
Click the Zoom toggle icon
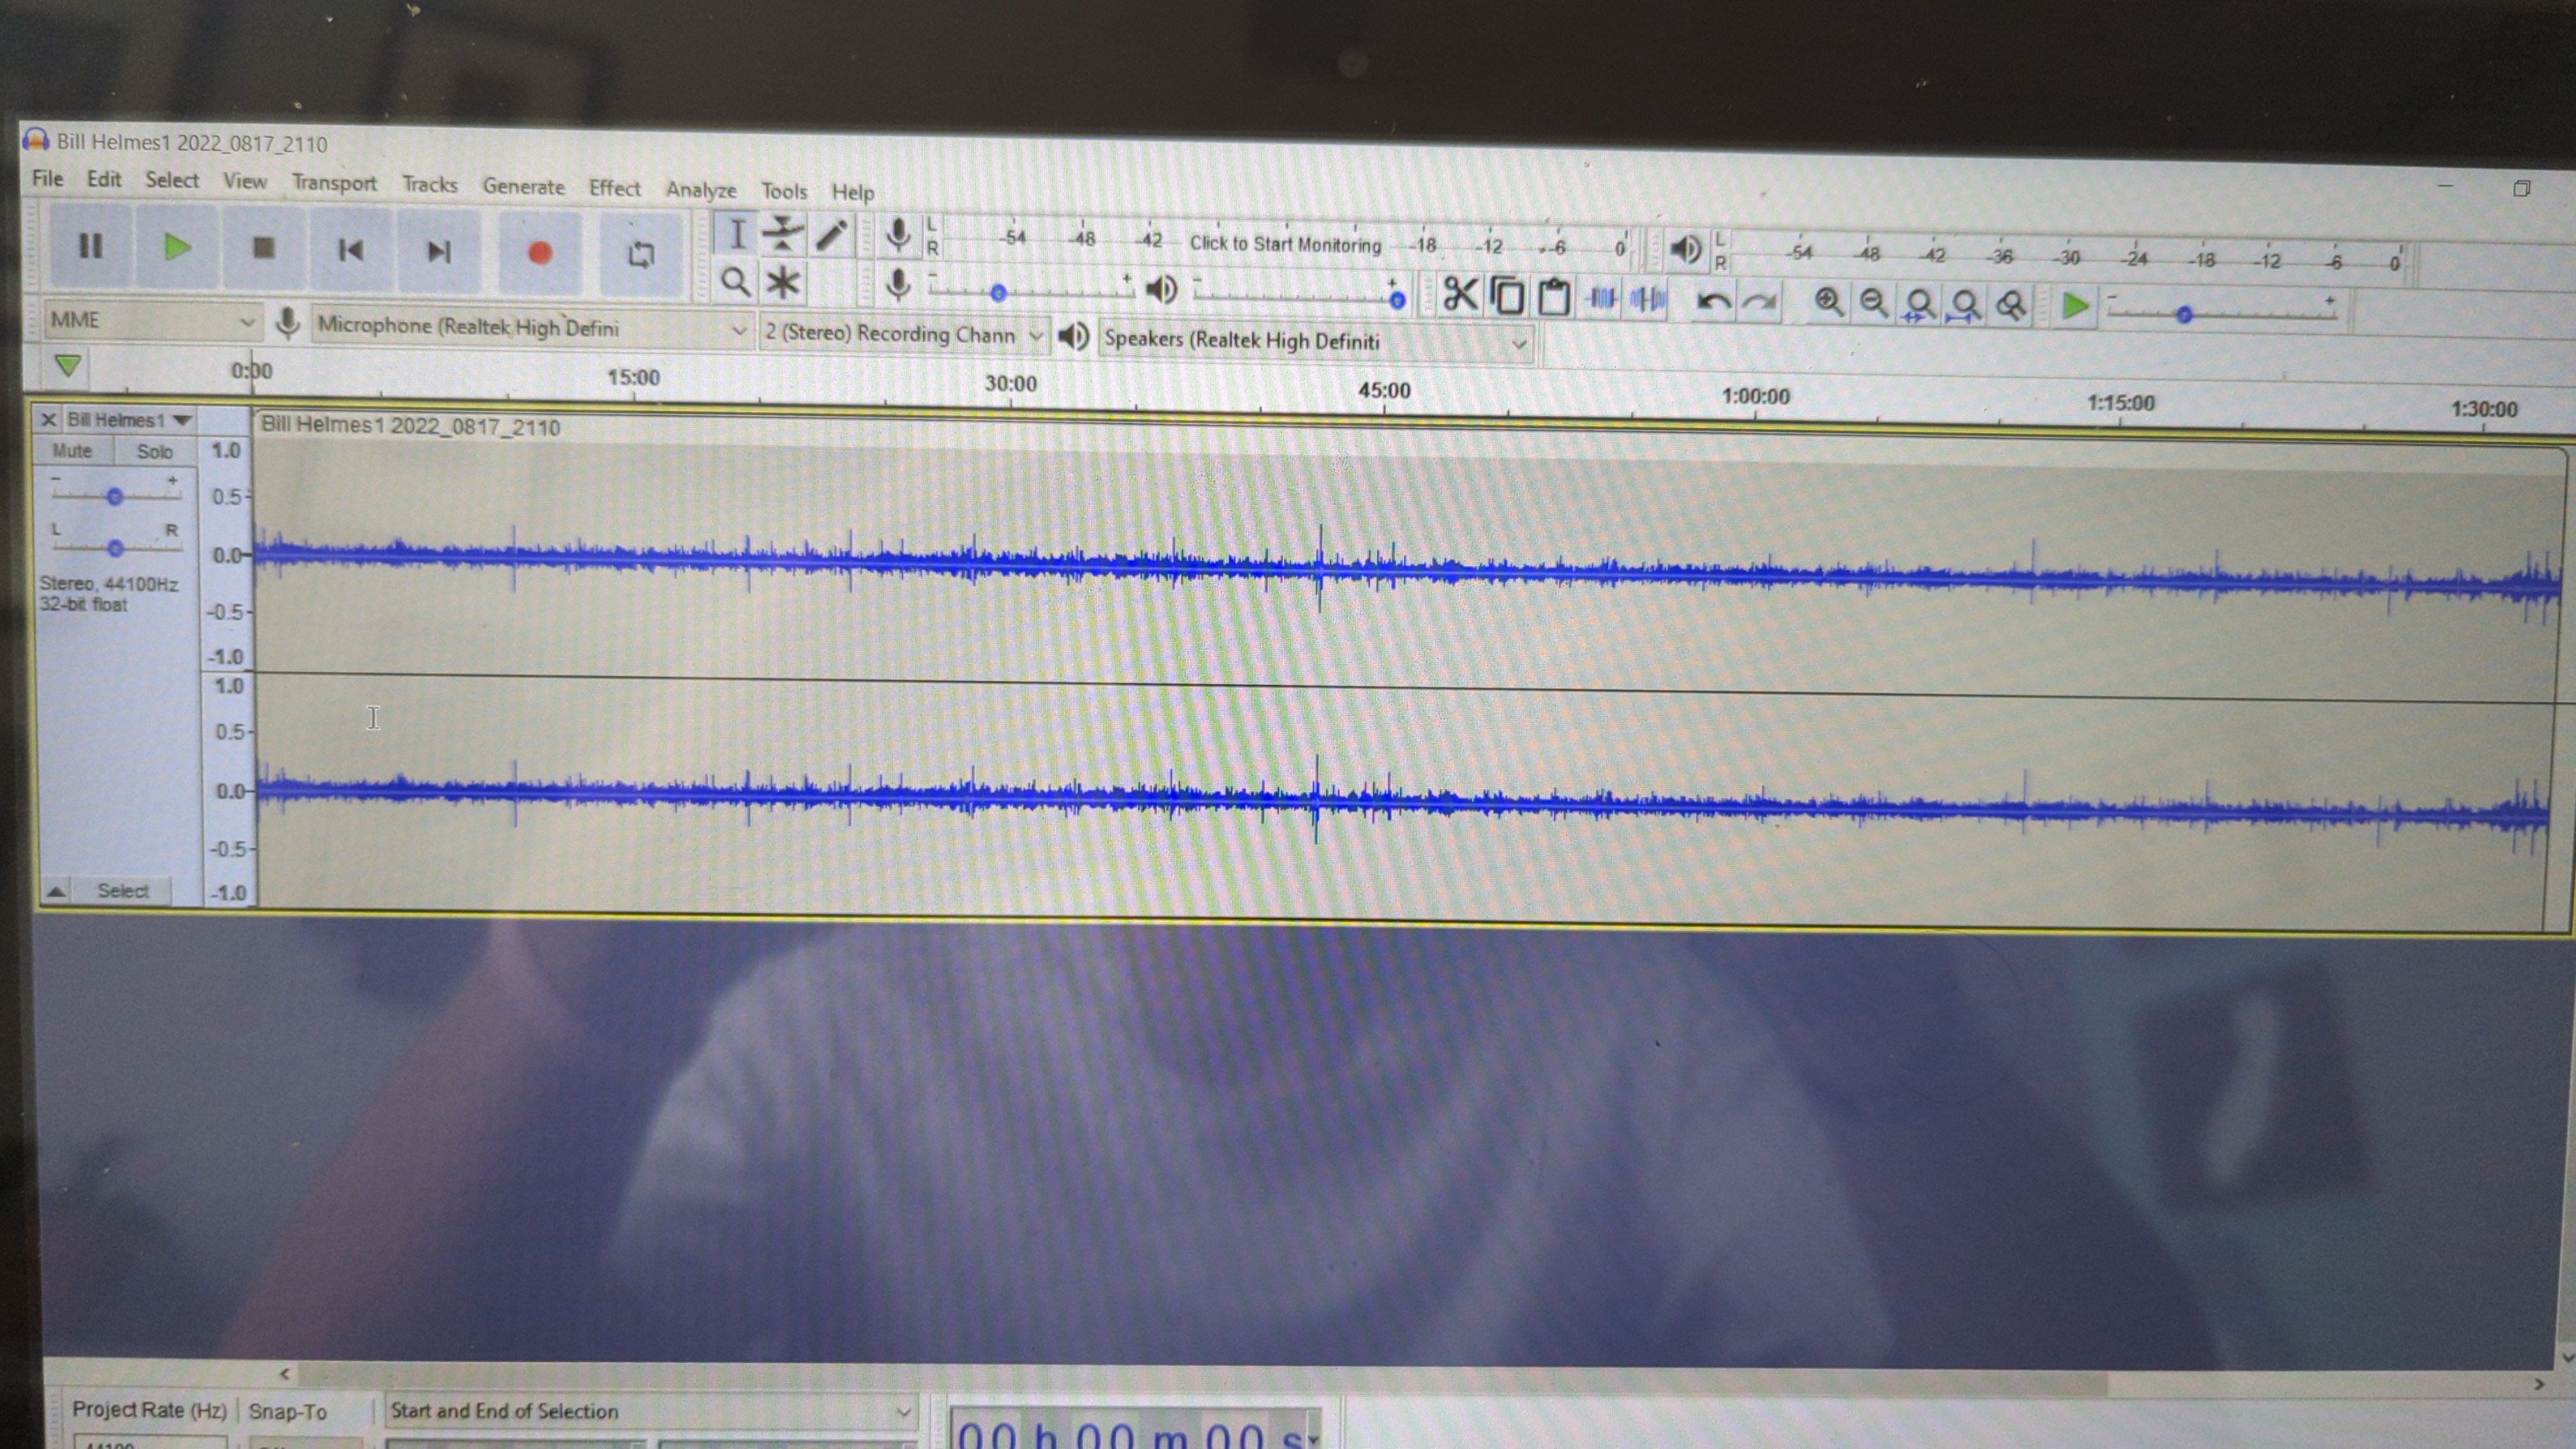pyautogui.click(x=2011, y=306)
